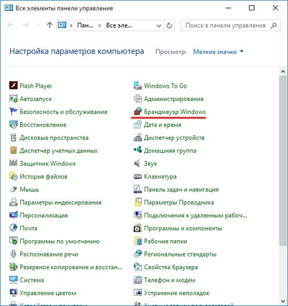Open the Звук speaker icon
This screenshot has width=288, height=306.
pos(138,163)
